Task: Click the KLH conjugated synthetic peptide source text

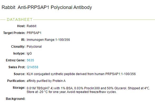Action: click(x=81, y=74)
